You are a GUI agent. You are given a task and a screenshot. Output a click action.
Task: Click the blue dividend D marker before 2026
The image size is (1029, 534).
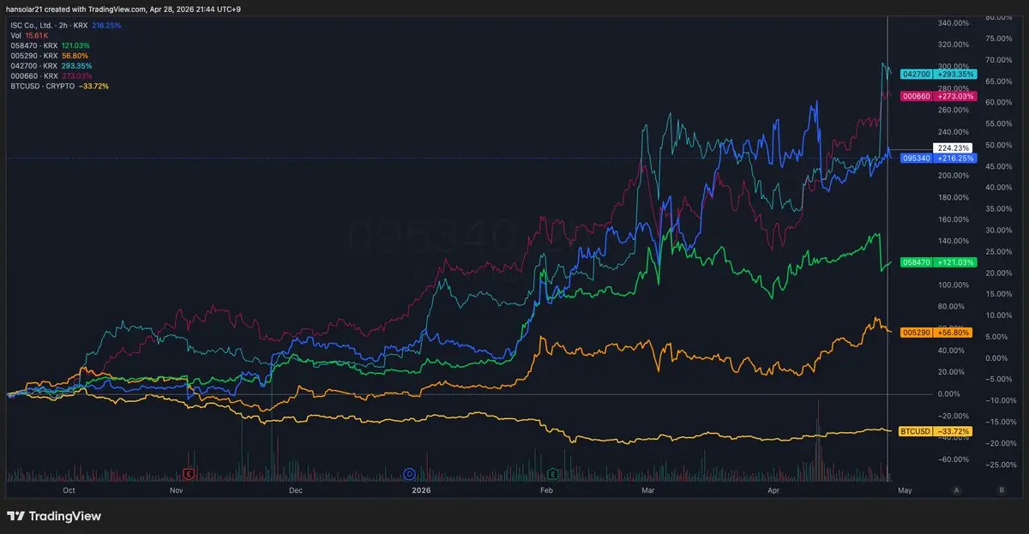click(x=409, y=473)
